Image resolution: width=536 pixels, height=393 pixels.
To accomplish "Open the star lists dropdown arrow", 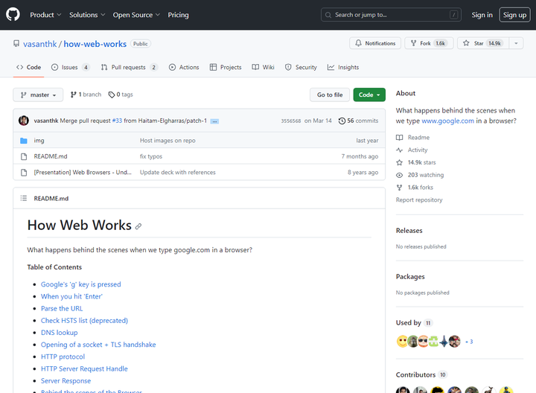I will tap(516, 43).
